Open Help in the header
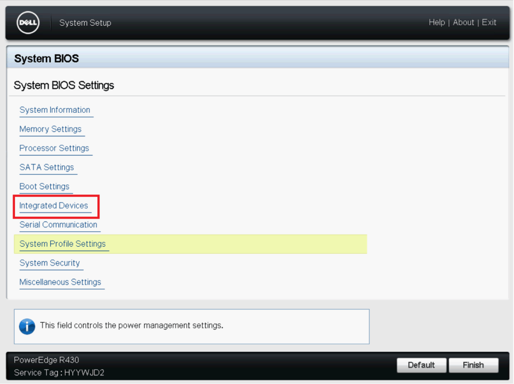 tap(437, 22)
